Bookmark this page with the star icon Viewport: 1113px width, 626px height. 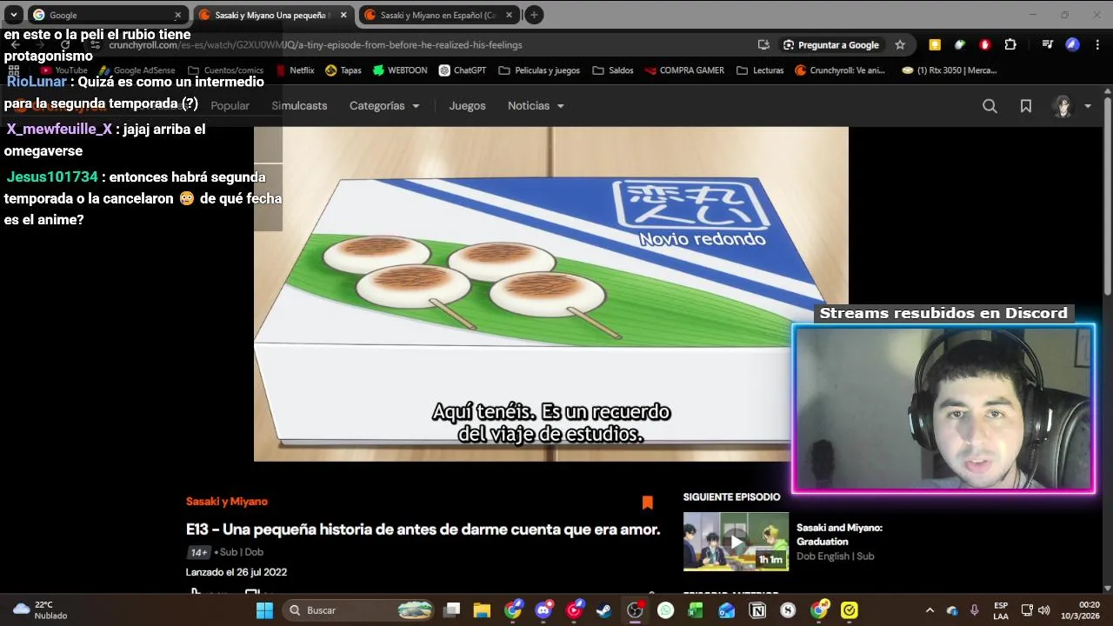click(x=900, y=45)
